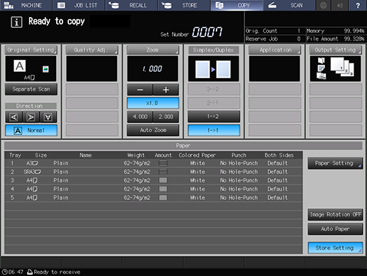367x276 pixels.
Task: Select paper tray 3 A4 row
Action: click(153, 181)
